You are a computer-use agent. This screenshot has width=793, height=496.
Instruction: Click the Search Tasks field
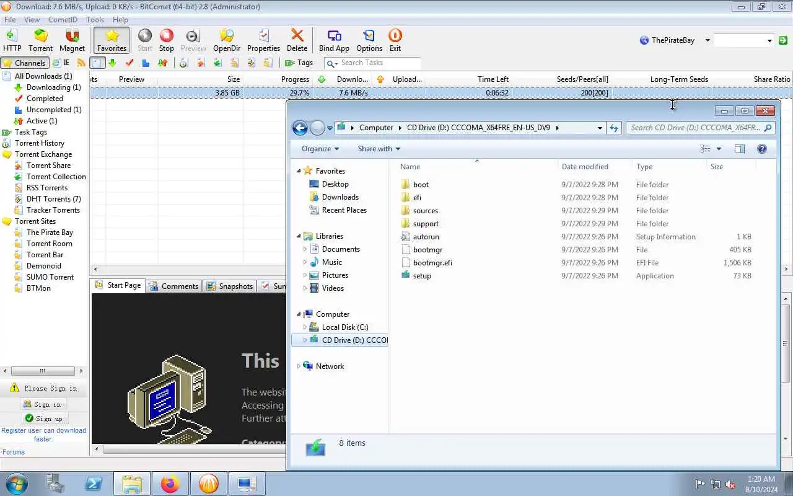pos(372,63)
